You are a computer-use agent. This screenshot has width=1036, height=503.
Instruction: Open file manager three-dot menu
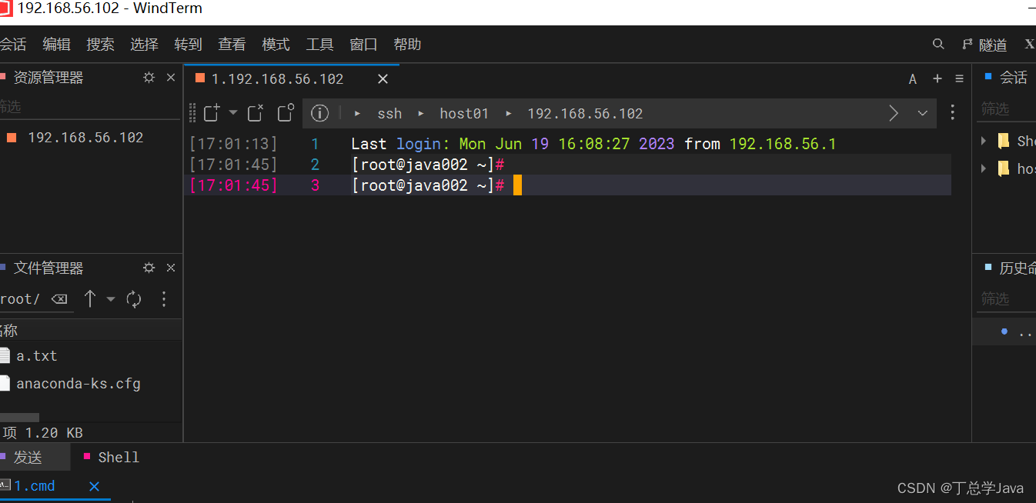163,298
